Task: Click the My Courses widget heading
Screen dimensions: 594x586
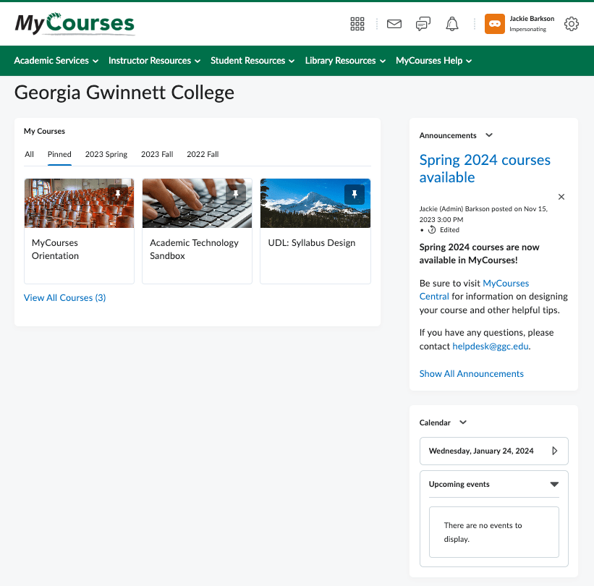Action: tap(44, 131)
